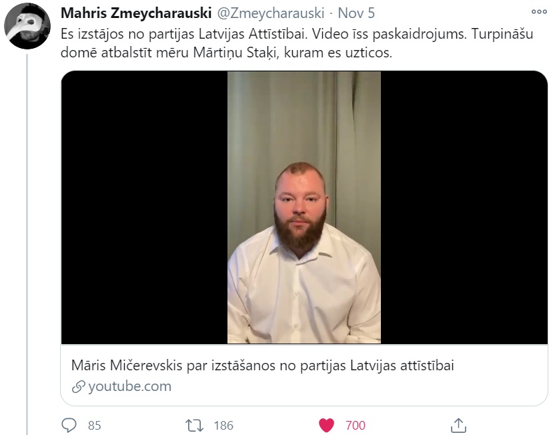Click the chain link icon beside youtube.com
This screenshot has height=435, width=553.
(78, 387)
